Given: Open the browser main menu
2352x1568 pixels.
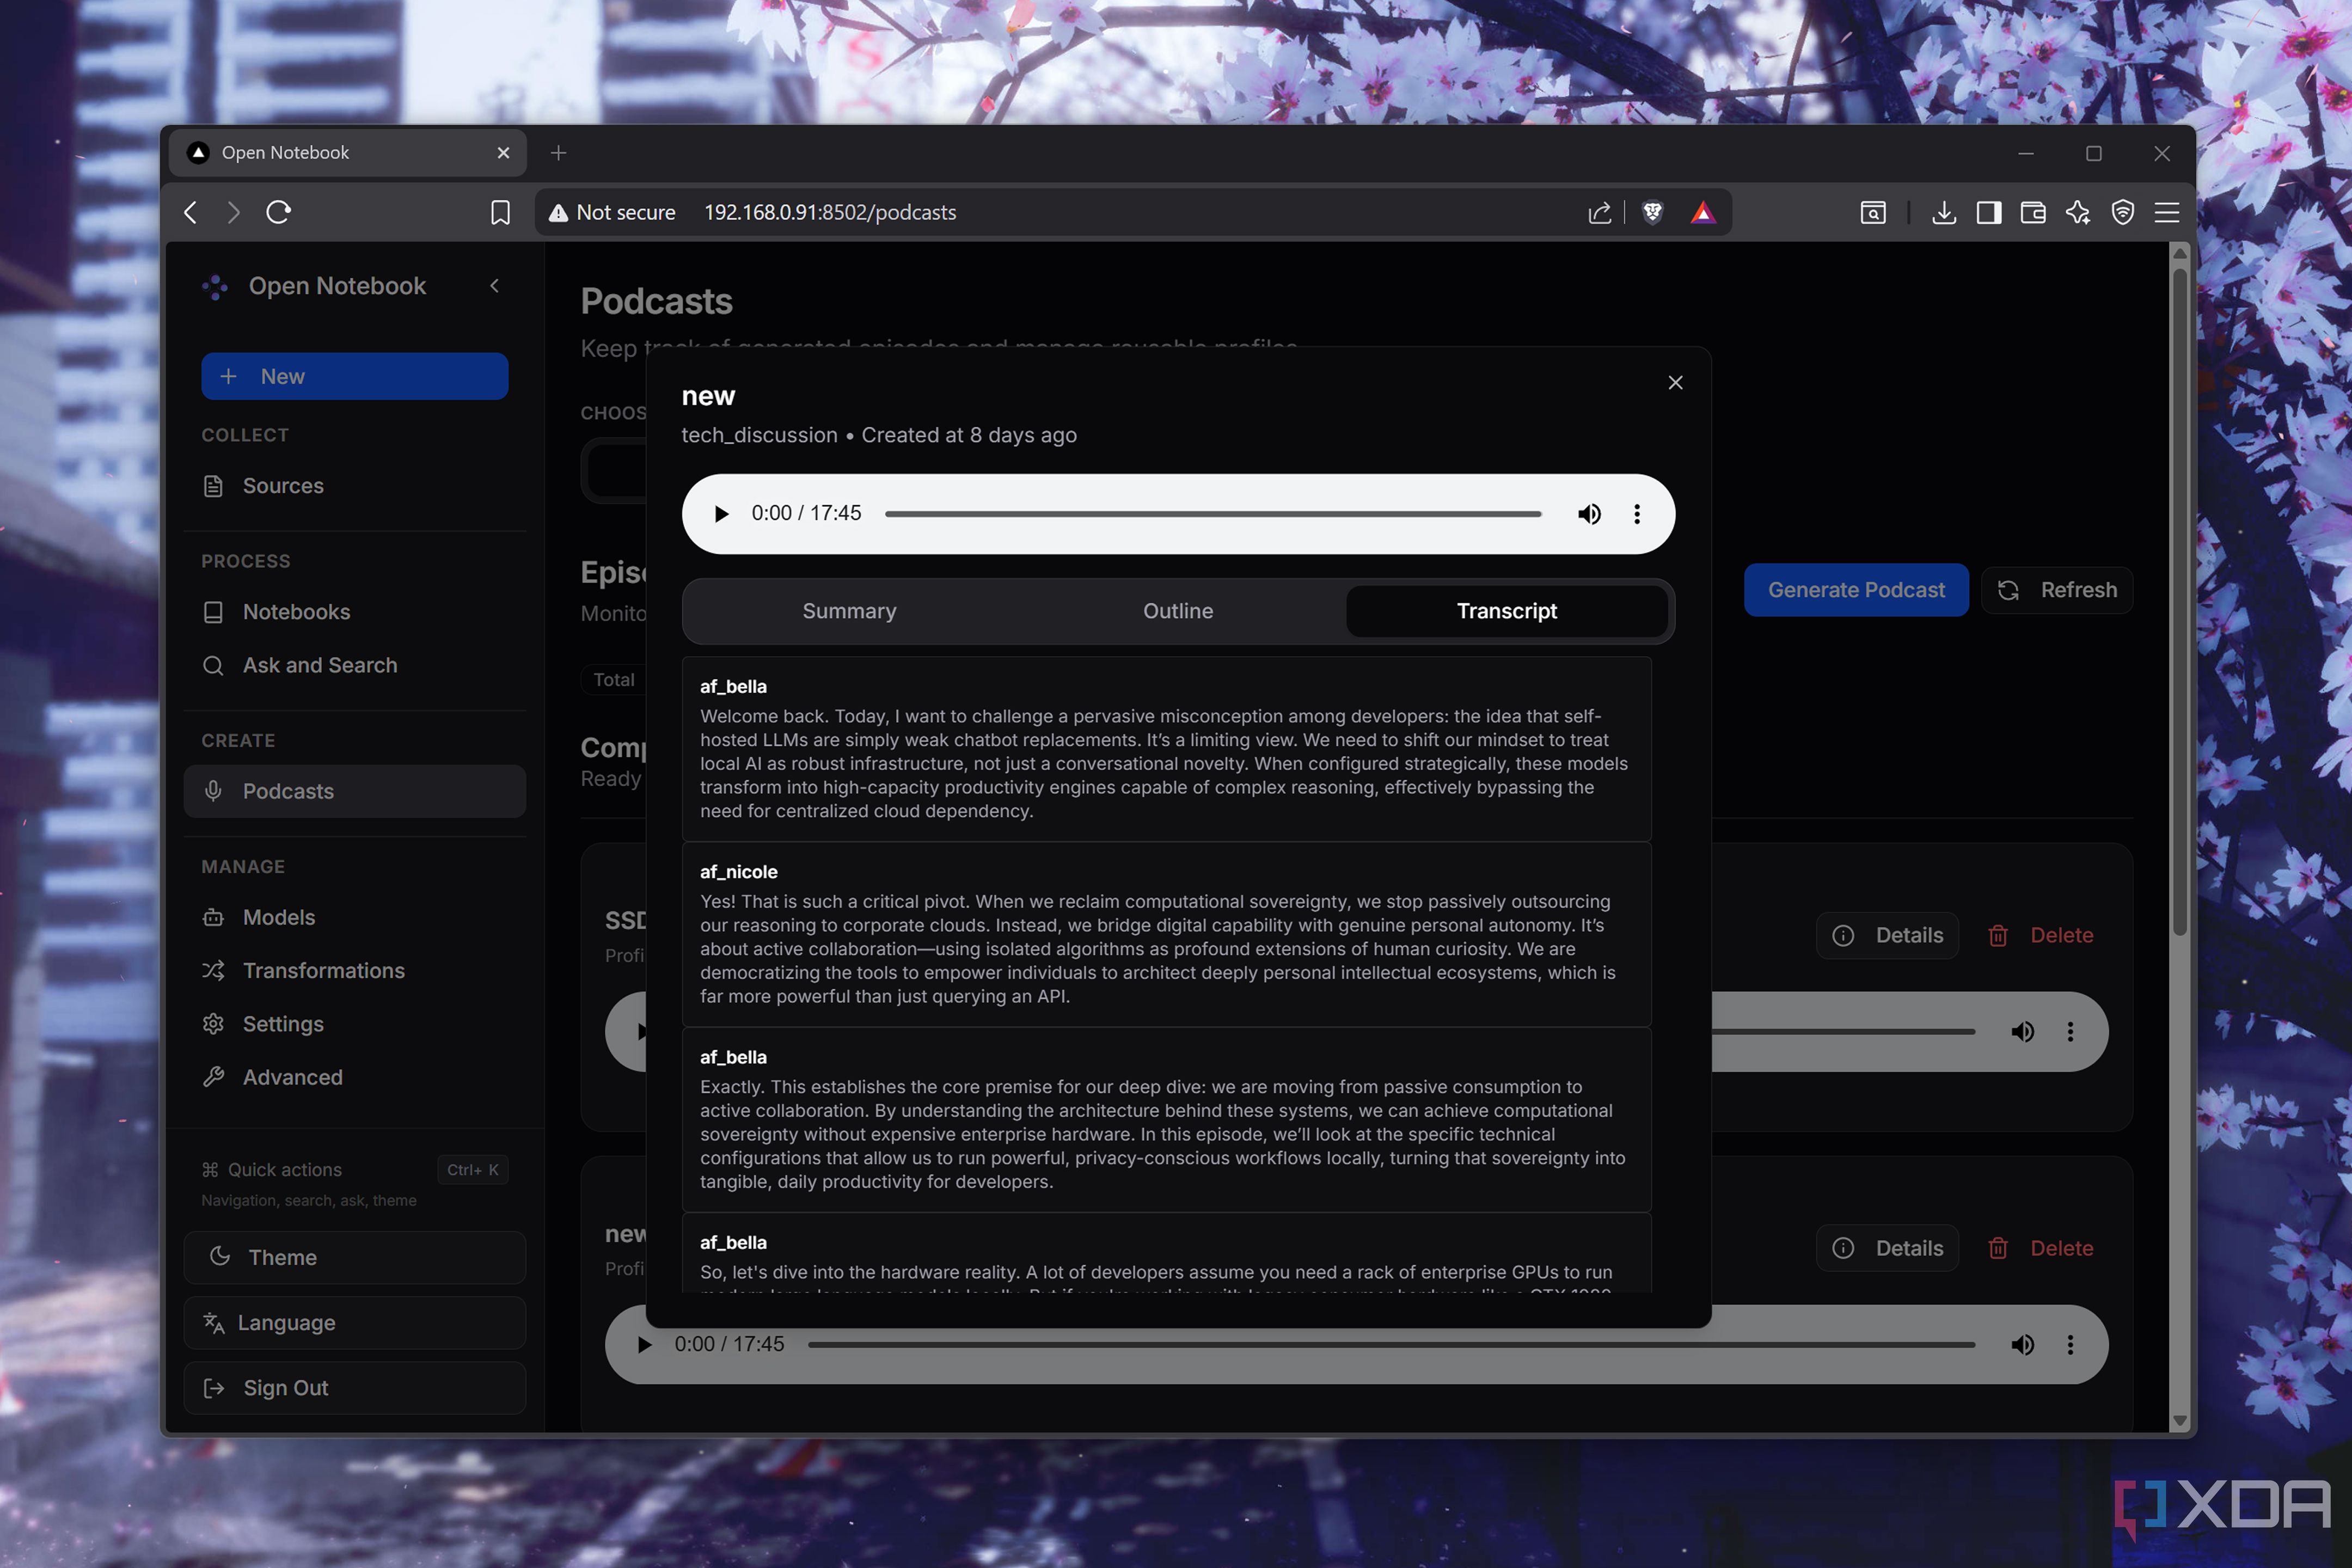Looking at the screenshot, I should click(x=2167, y=212).
